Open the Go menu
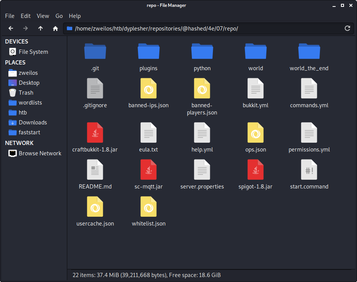This screenshot has height=282, width=357. [59, 16]
